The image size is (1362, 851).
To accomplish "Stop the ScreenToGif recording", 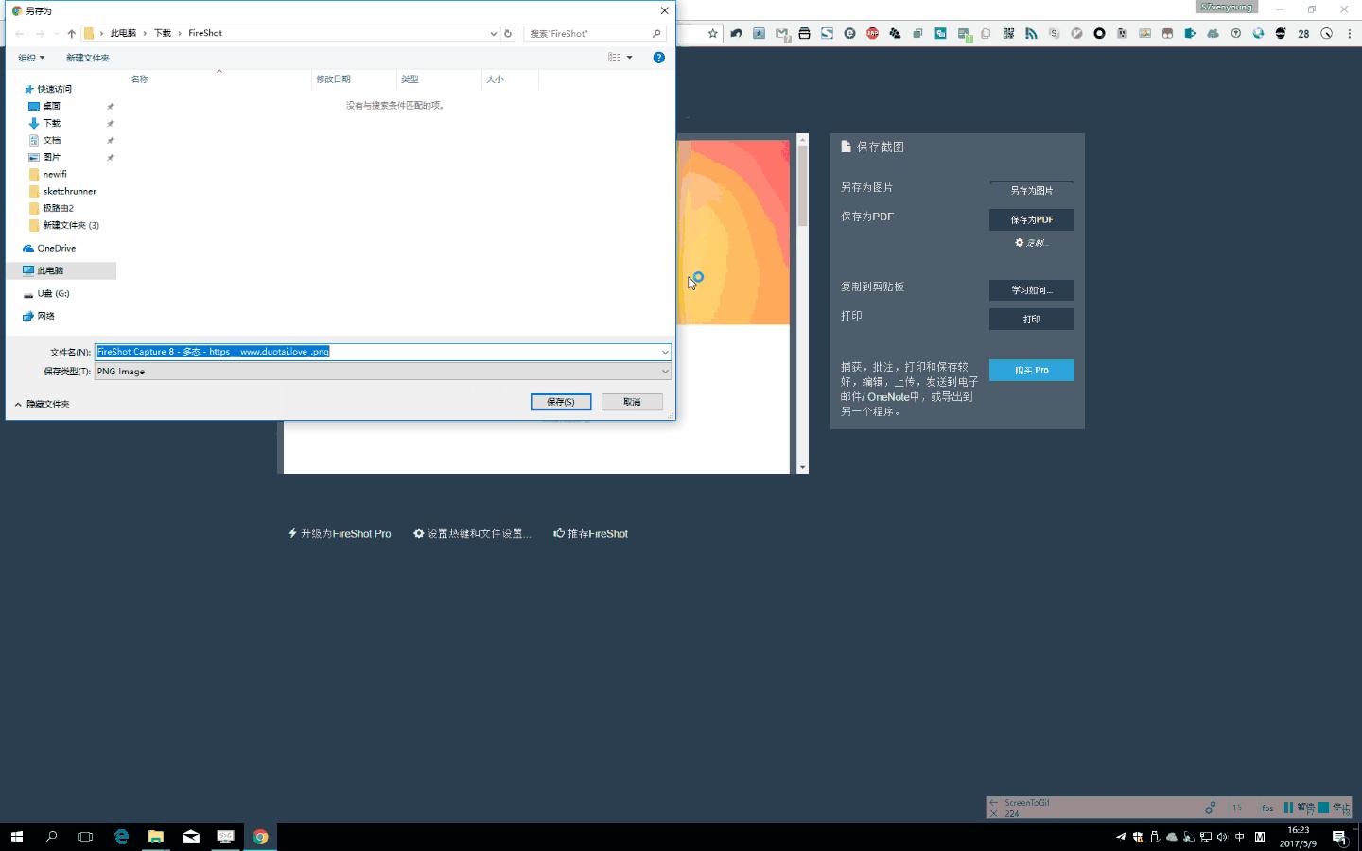I will coord(1335,808).
